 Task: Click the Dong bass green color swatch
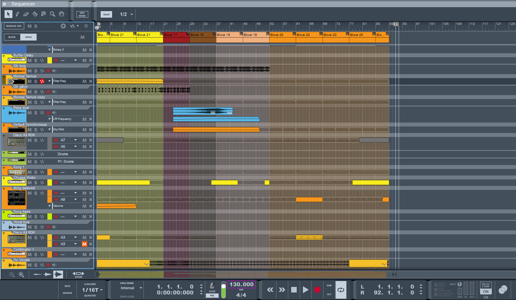50,216
